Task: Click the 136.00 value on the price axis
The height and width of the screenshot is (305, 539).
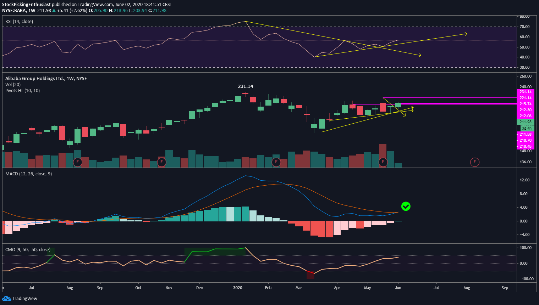Action: (x=526, y=162)
